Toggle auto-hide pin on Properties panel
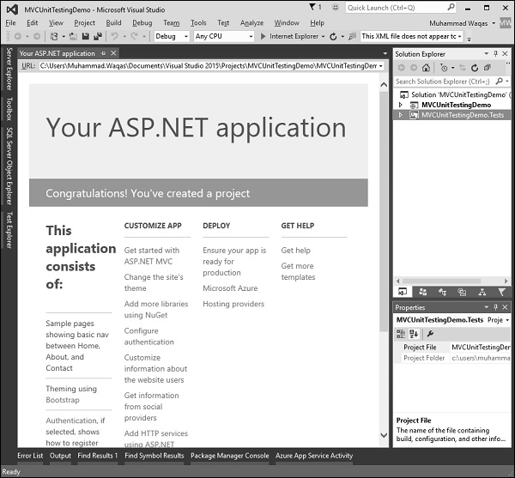Image resolution: width=515 pixels, height=478 pixels. coord(495,307)
